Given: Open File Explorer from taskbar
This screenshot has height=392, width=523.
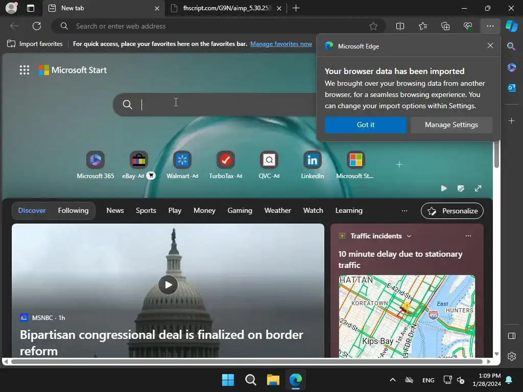Looking at the screenshot, I should coord(273,380).
